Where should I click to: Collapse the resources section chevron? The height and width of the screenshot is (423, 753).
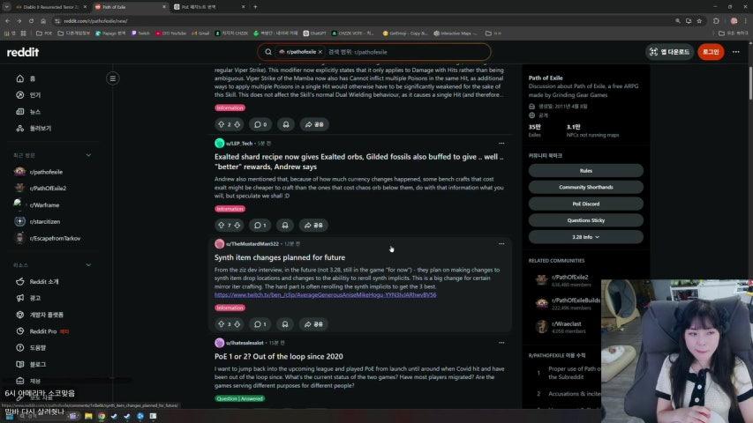[88, 264]
